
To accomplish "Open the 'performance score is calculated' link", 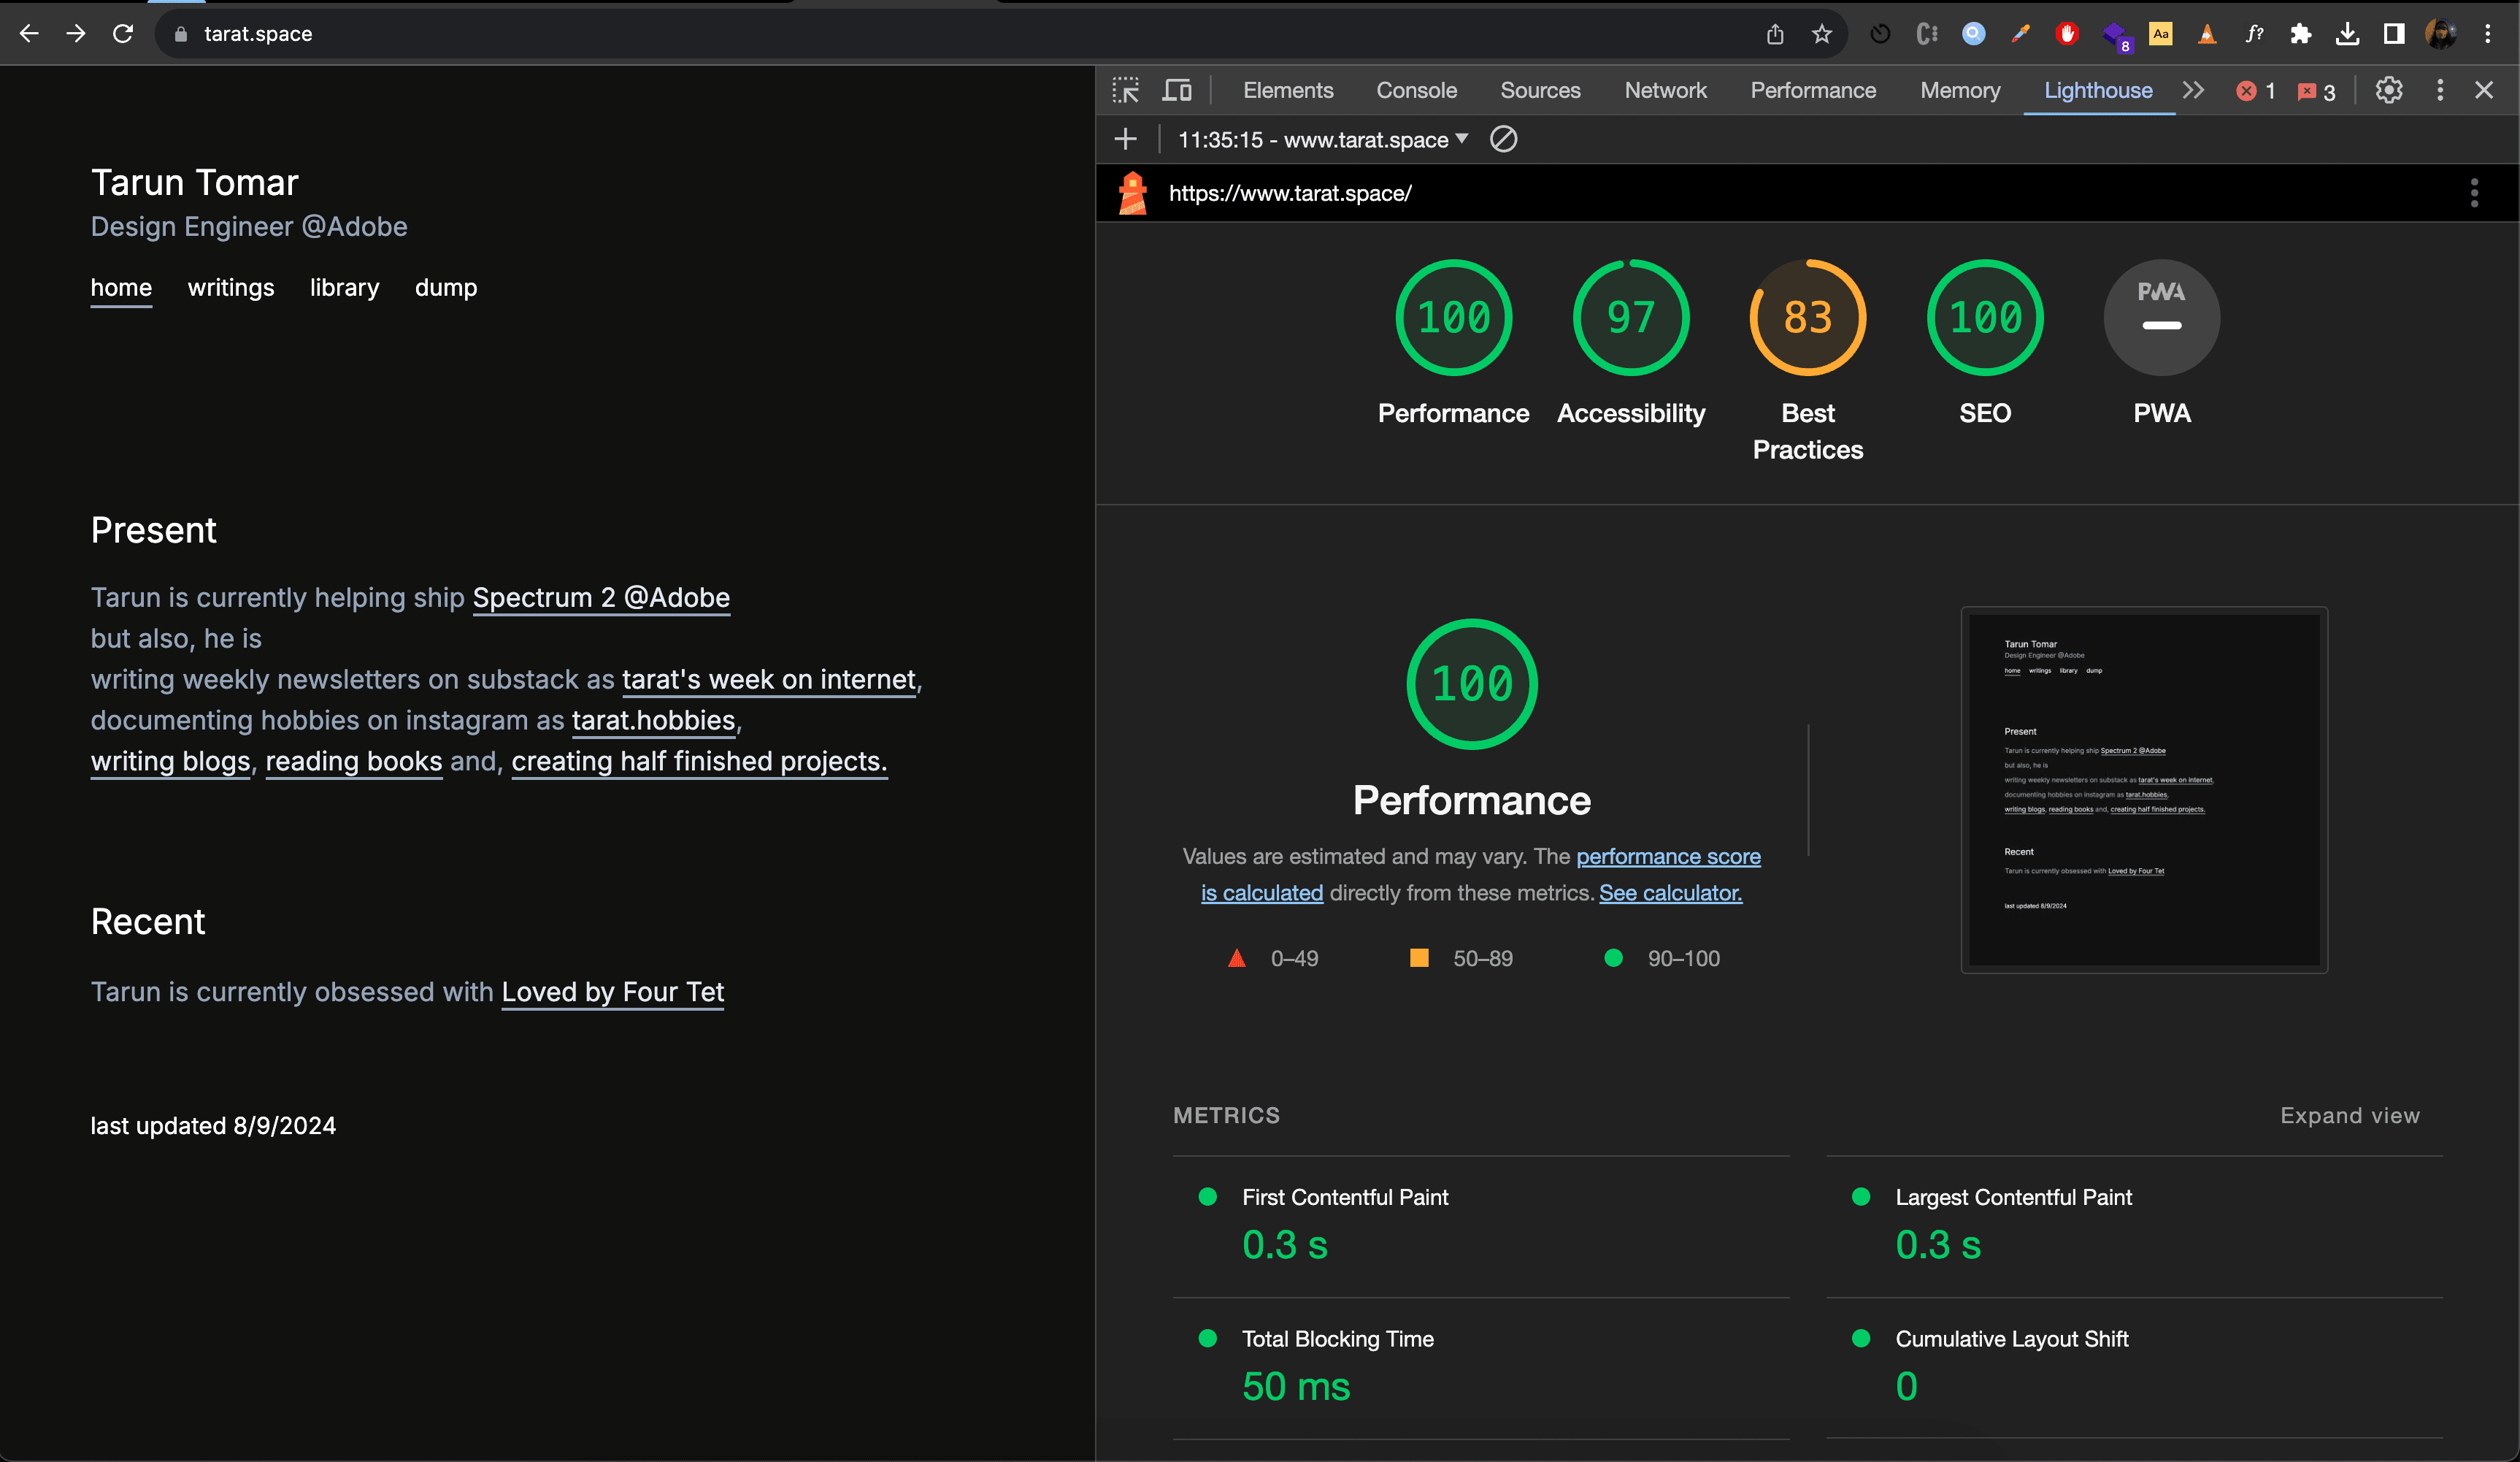I will [x=1668, y=857].
